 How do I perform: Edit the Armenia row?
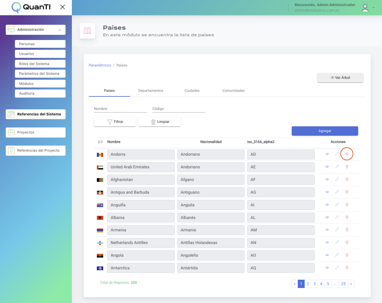337,230
